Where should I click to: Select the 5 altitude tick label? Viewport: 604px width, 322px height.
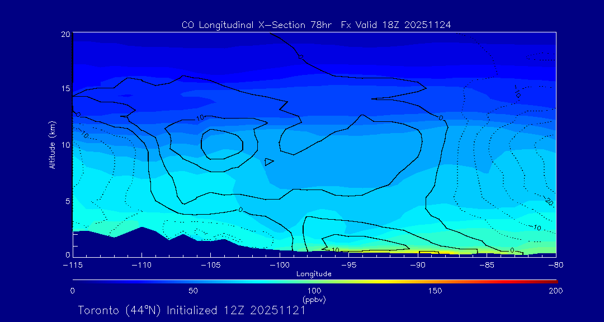tap(66, 201)
